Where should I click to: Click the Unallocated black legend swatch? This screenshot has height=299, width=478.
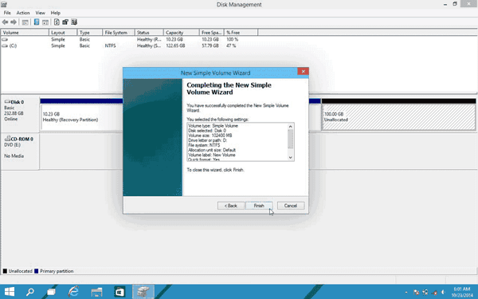point(5,271)
